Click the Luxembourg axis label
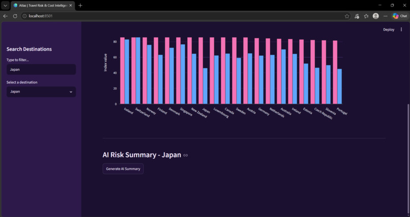Viewport: 410px width, 217px height. click(x=221, y=112)
